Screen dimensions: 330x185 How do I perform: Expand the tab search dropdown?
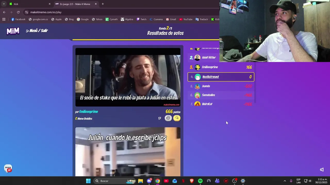click(4, 4)
